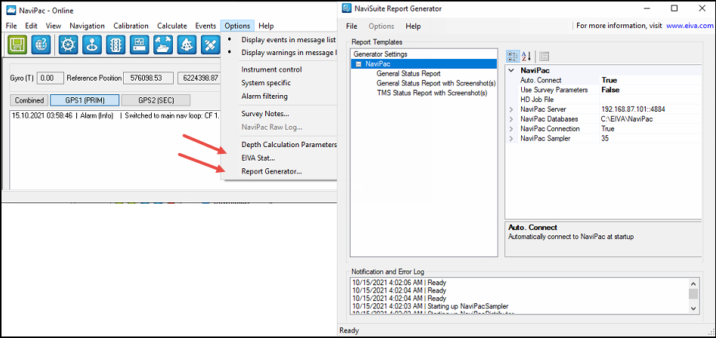Expand the NaviPac Server property
The image size is (716, 338).
511,109
